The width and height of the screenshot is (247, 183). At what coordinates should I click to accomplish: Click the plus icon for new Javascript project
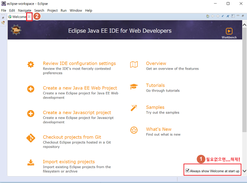pyautogui.click(x=31, y=113)
